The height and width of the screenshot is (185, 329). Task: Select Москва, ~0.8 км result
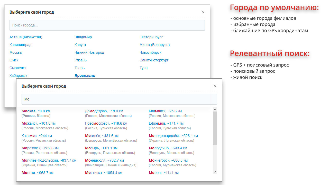(x=36, y=111)
